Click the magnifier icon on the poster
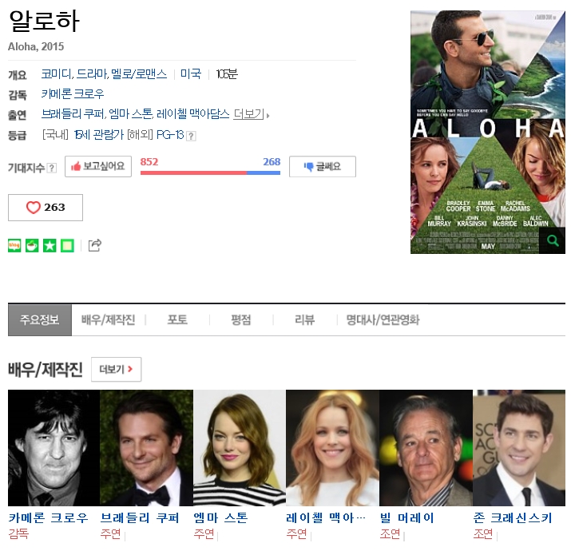 click(552, 240)
